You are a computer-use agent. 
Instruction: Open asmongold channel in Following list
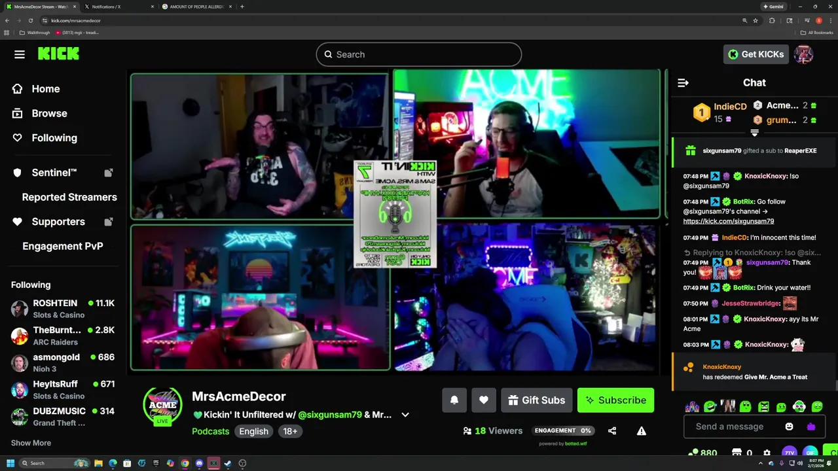click(63, 362)
